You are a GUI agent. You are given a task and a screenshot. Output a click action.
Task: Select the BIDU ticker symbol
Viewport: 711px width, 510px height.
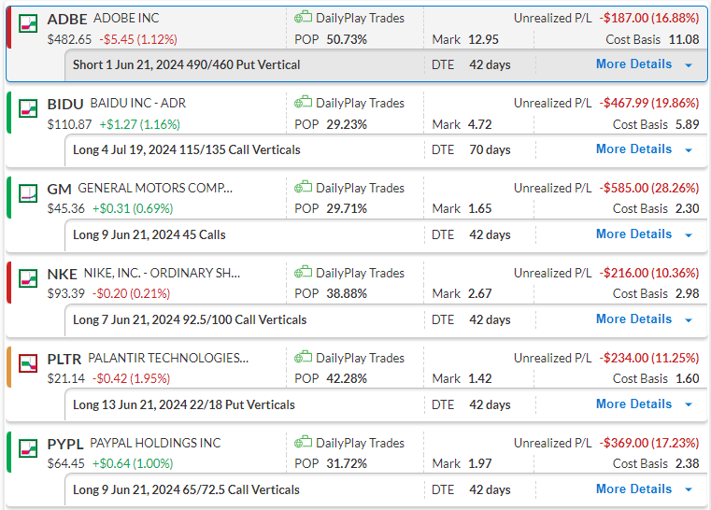(65, 105)
